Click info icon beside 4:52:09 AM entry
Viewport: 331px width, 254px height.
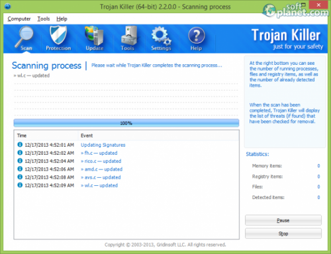tap(20, 185)
